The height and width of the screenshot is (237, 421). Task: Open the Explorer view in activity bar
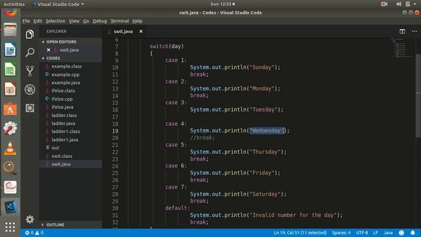pos(30,34)
